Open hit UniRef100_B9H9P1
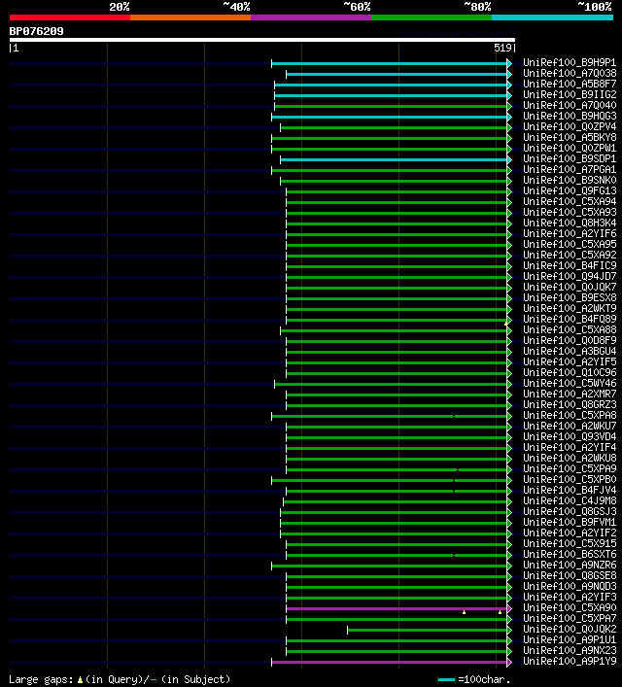The image size is (622, 687). click(x=570, y=62)
